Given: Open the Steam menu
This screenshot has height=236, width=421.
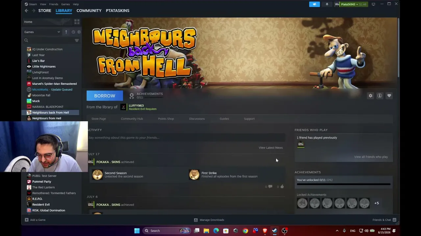Looking at the screenshot, I should 33,4.
